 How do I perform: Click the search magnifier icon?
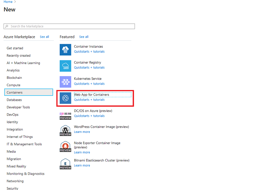tap(7, 26)
